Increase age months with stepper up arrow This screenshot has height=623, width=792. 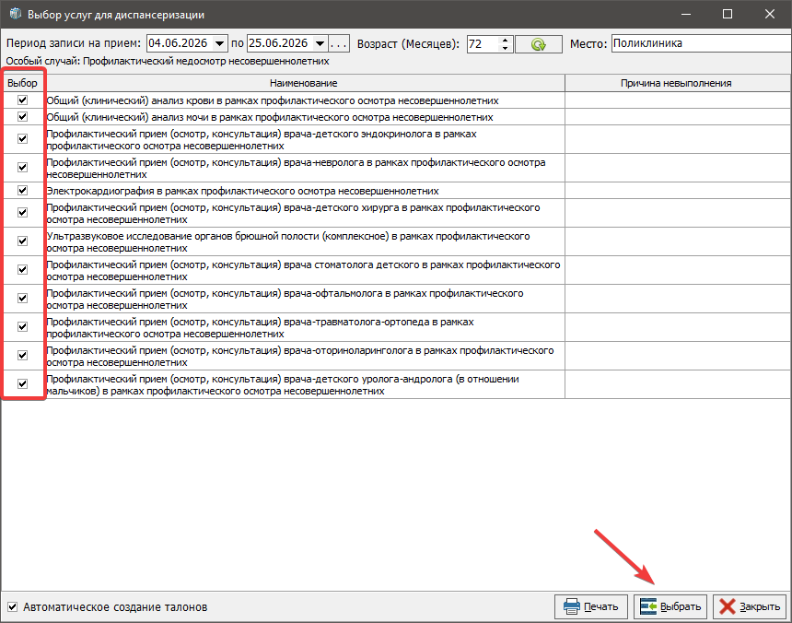pos(505,40)
